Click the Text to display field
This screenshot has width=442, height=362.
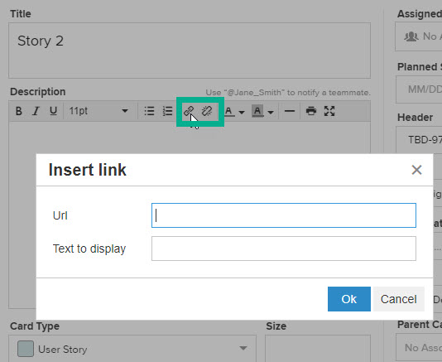284,249
